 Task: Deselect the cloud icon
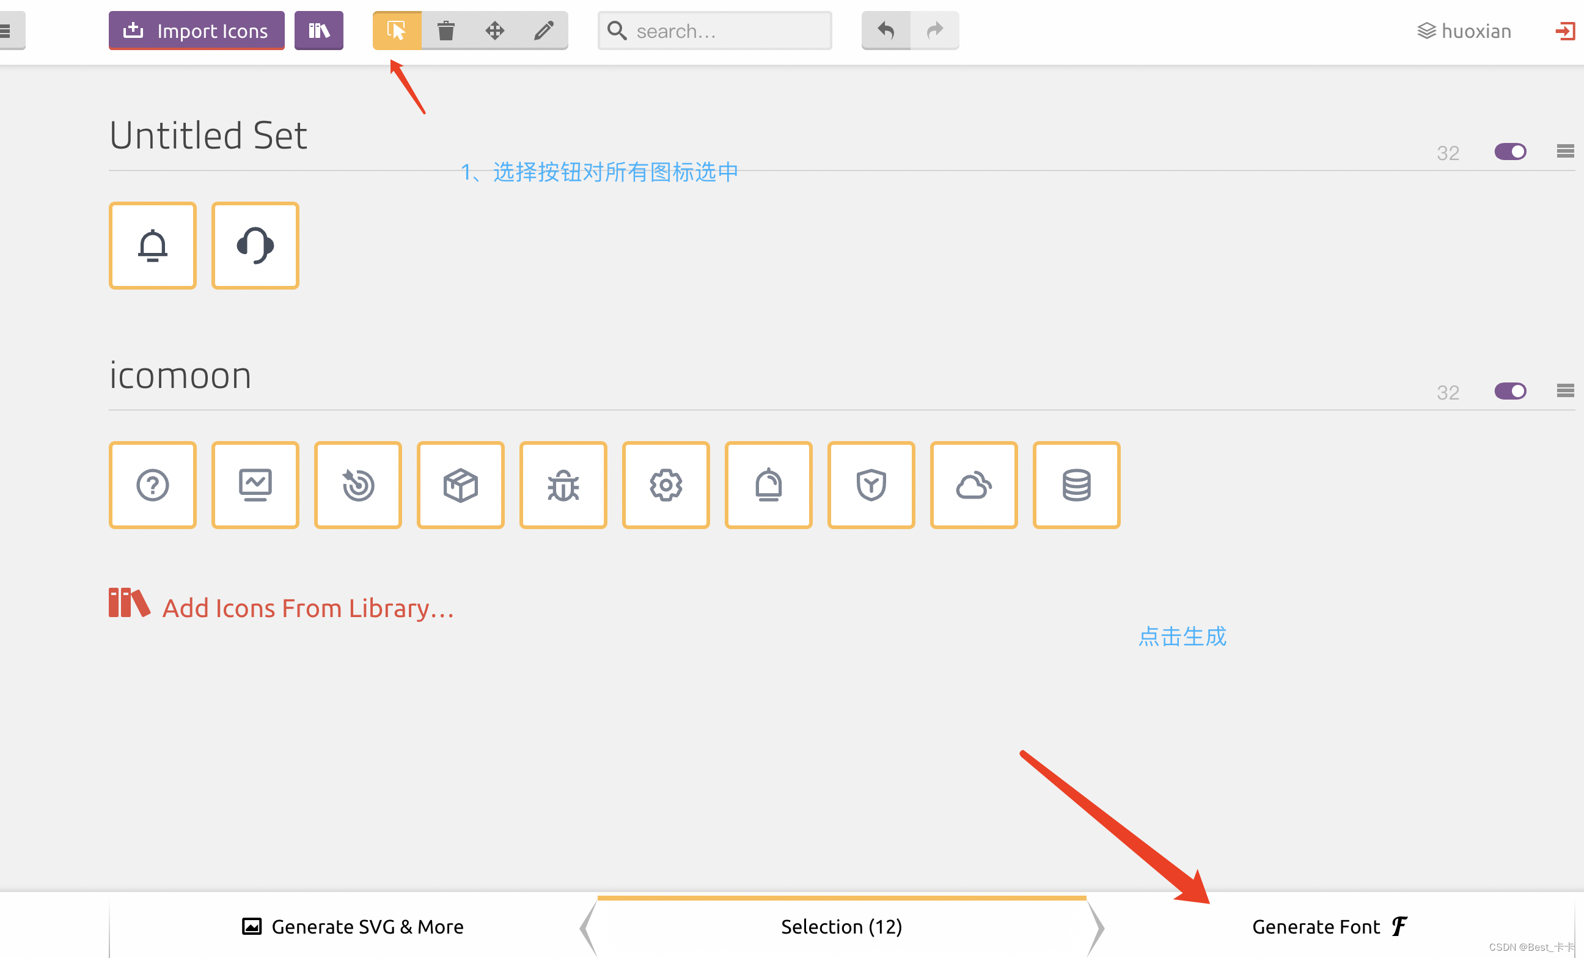point(974,485)
